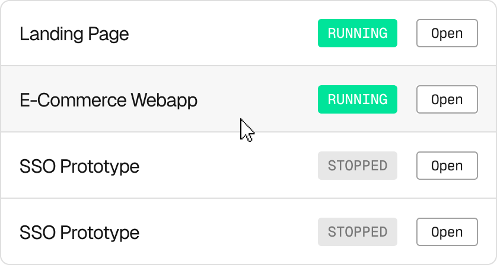The height and width of the screenshot is (265, 497).
Task: Click the RUNNING badge for Landing Page
Action: click(357, 33)
